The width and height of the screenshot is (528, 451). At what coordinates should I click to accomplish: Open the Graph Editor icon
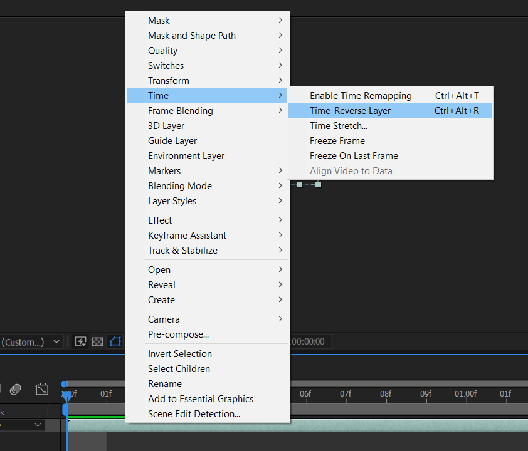pyautogui.click(x=42, y=390)
